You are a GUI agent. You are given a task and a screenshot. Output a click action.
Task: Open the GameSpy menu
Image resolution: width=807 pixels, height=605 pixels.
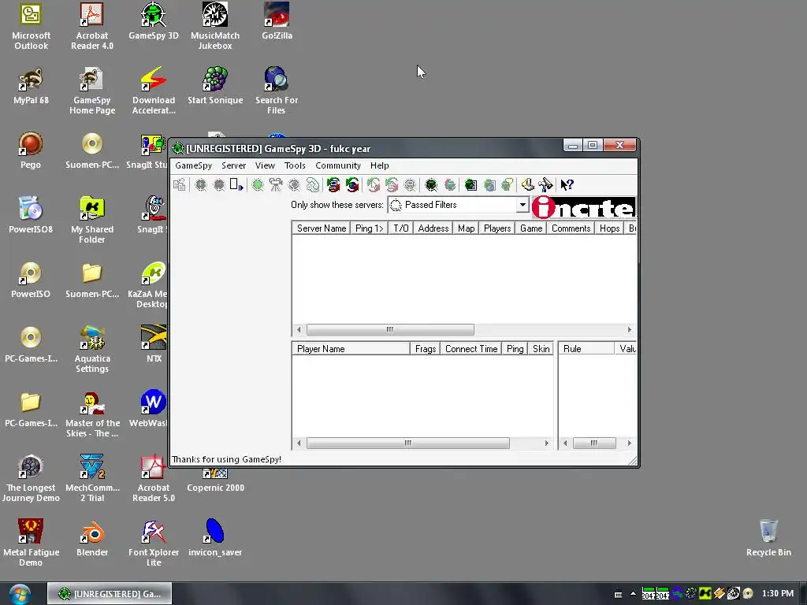pyautogui.click(x=194, y=165)
